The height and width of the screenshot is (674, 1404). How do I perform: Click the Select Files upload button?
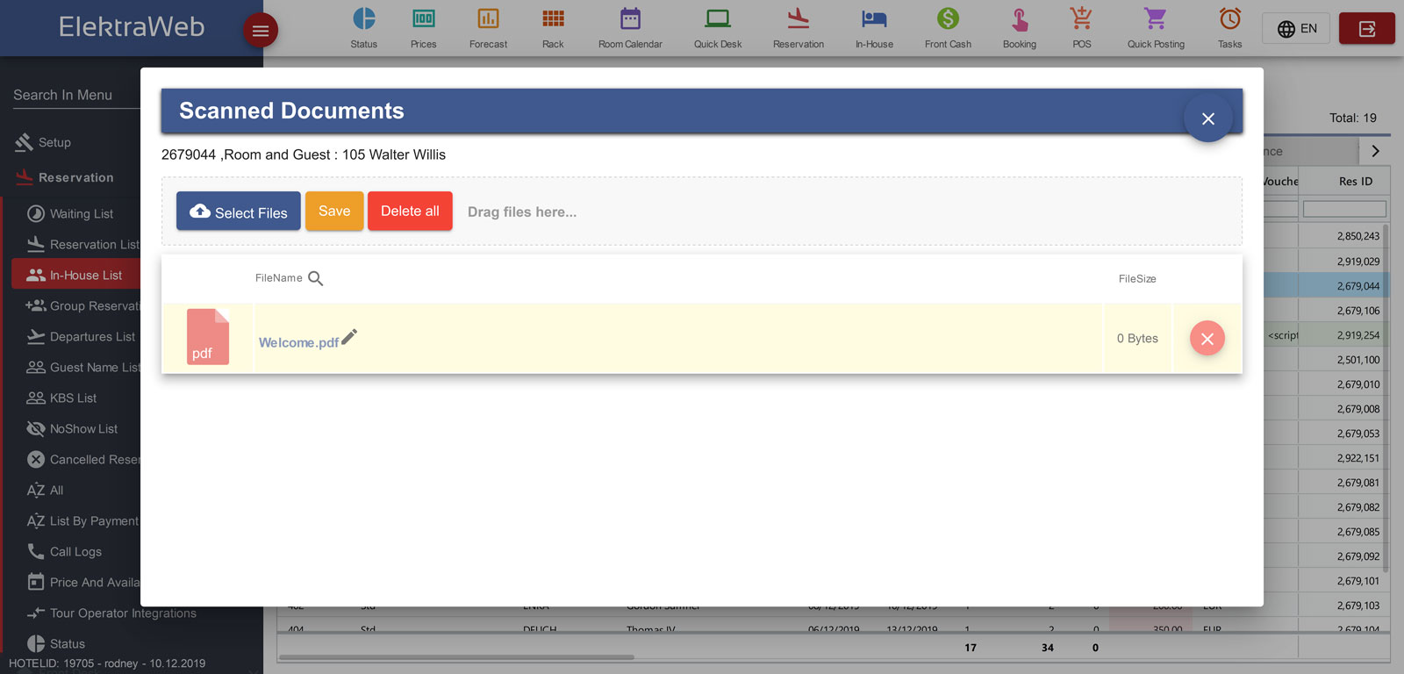[x=239, y=212]
